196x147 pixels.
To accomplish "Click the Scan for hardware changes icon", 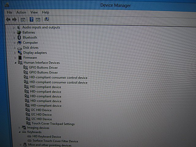I will [x=47, y=19].
